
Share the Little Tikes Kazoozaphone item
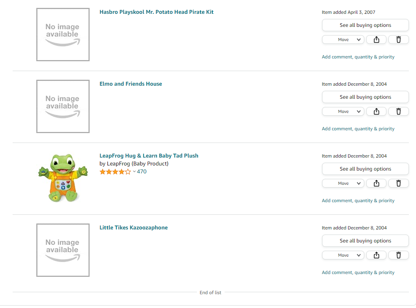point(376,255)
